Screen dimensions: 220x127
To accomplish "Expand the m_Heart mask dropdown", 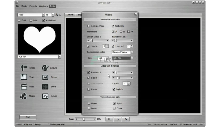I will [x=60, y=57].
